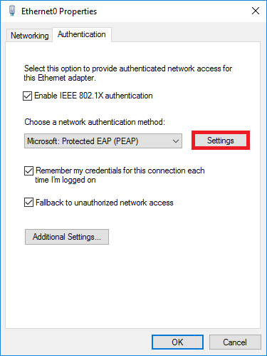Image resolution: width=267 pixels, height=356 pixels.
Task: Click the 'Microsoft: Protected EAP (PEAP)' text
Action: coord(83,141)
